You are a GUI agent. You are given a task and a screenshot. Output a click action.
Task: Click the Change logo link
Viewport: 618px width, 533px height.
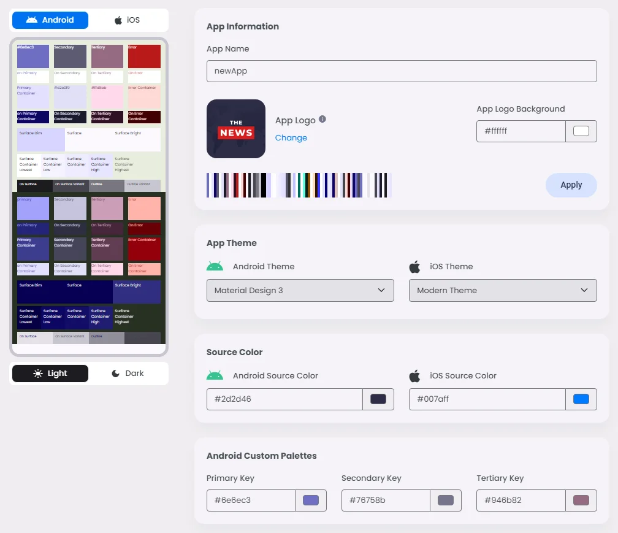point(291,138)
